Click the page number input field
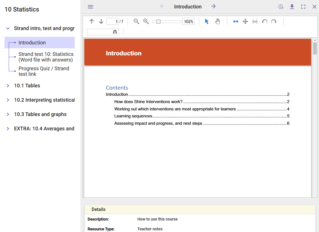The width and height of the screenshot is (319, 232). click(112, 21)
